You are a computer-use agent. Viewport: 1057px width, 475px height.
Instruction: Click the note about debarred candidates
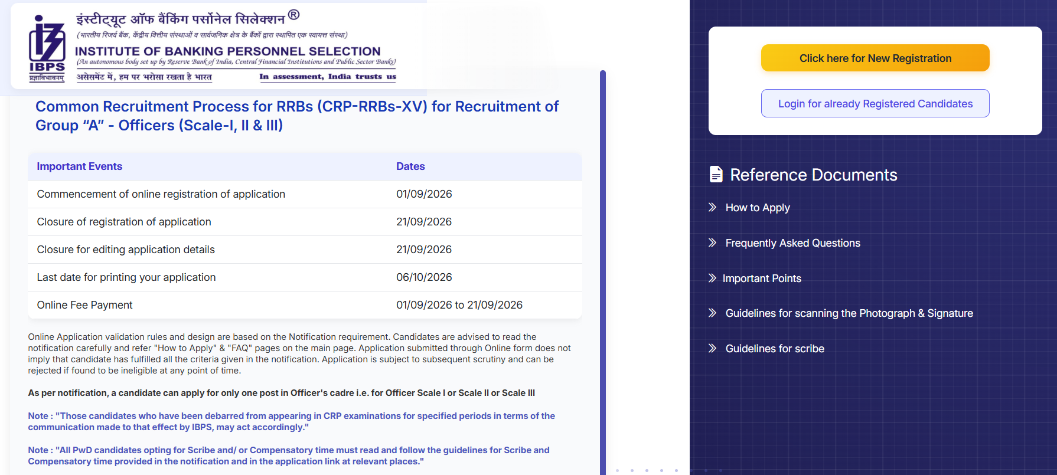292,421
